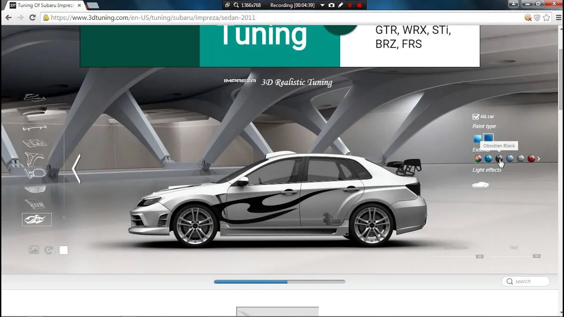The image size is (564, 317).
Task: Open the front grille parts category
Action: (35, 189)
